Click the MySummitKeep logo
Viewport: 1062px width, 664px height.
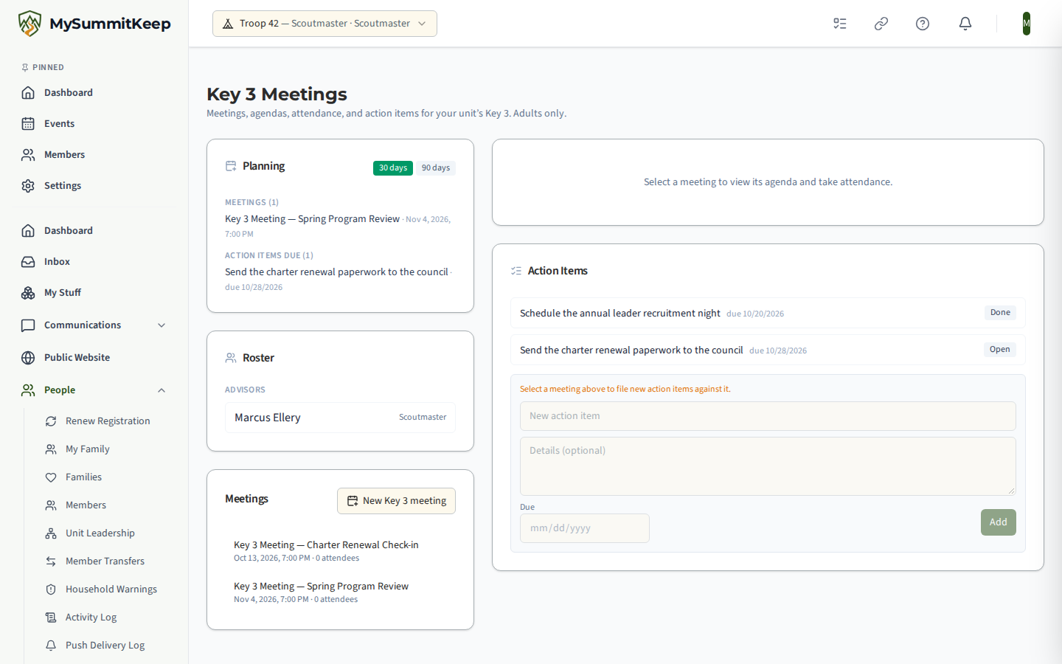pyautogui.click(x=94, y=24)
